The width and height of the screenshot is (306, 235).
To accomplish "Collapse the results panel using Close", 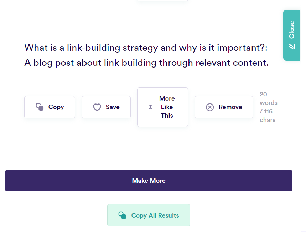I will pos(292,31).
